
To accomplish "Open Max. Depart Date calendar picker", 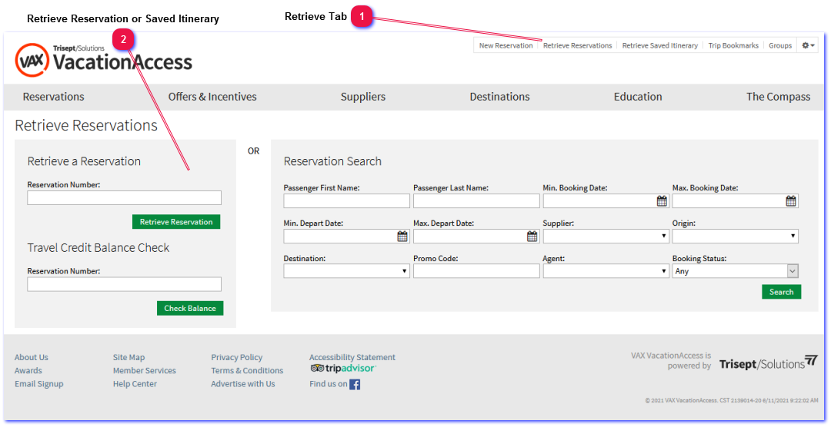I will click(x=532, y=237).
